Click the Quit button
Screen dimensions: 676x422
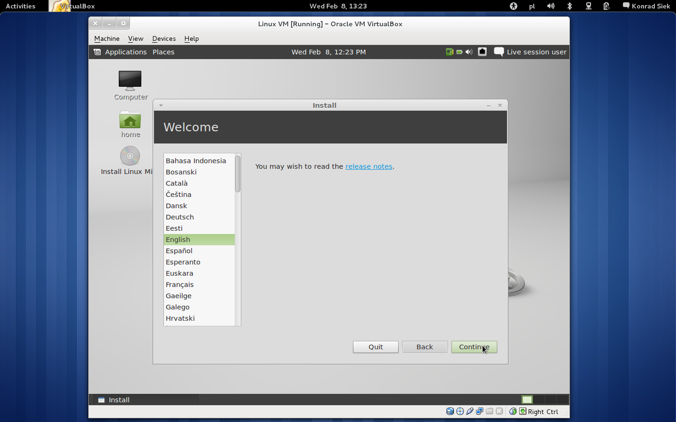tap(376, 347)
